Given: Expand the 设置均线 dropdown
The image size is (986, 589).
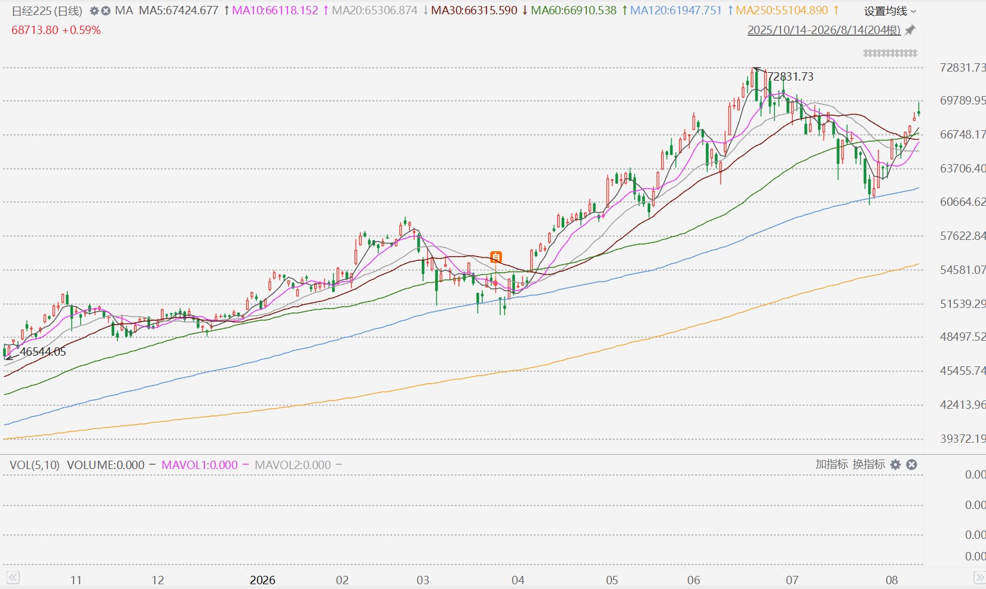Looking at the screenshot, I should (890, 11).
